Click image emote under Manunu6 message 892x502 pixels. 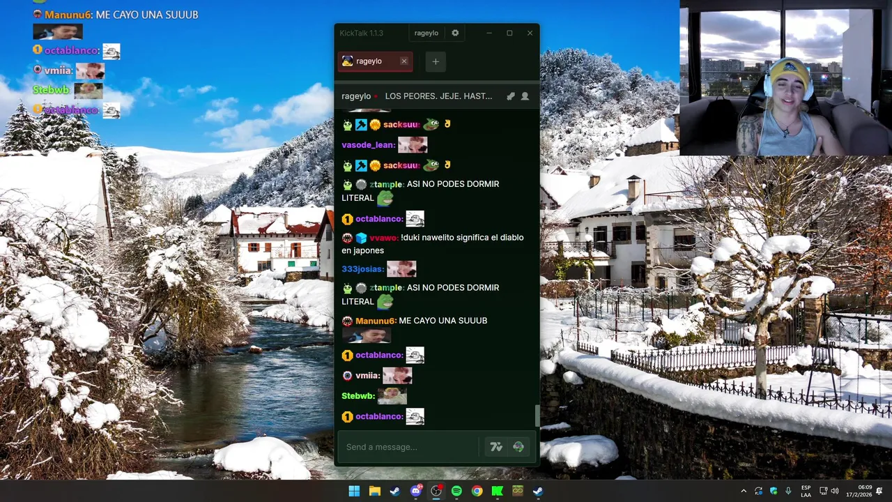pos(366,335)
